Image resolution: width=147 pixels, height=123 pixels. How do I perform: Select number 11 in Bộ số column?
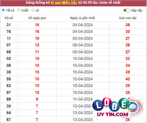click(9, 38)
